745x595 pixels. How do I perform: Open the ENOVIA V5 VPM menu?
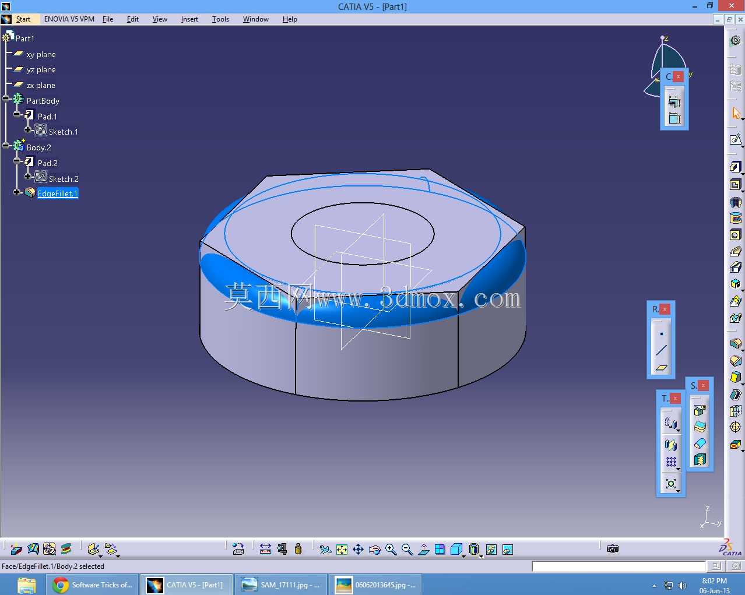click(69, 19)
